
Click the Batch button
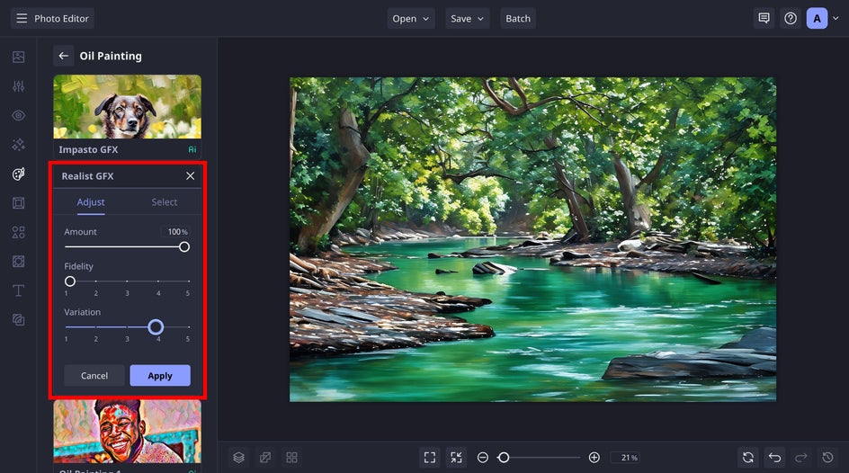coord(518,18)
